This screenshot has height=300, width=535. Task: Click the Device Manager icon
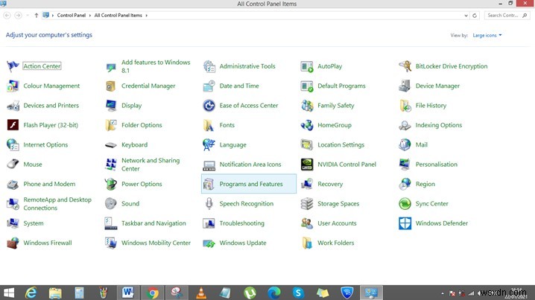tap(405, 86)
